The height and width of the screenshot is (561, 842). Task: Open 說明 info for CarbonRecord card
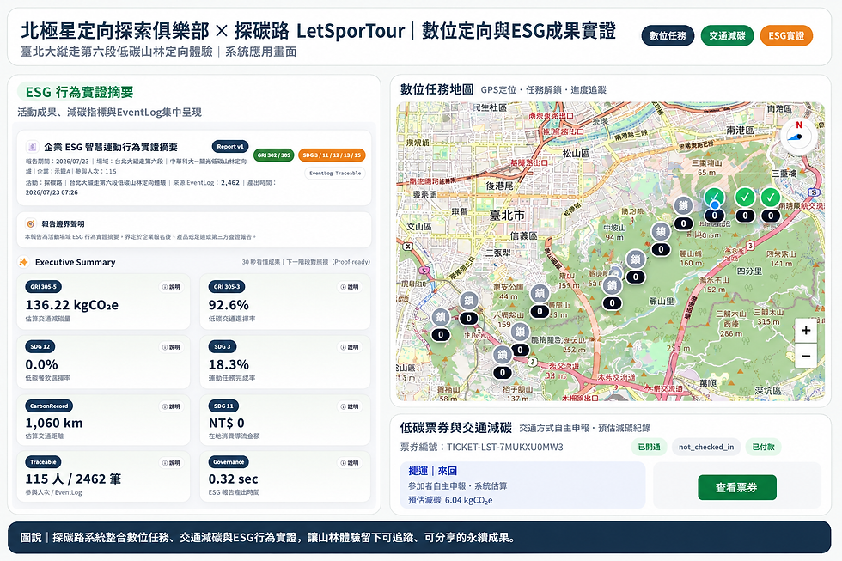pyautogui.click(x=171, y=406)
